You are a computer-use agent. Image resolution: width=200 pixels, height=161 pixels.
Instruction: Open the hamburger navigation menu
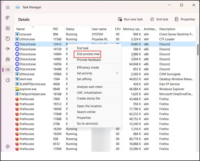click(x=8, y=7)
